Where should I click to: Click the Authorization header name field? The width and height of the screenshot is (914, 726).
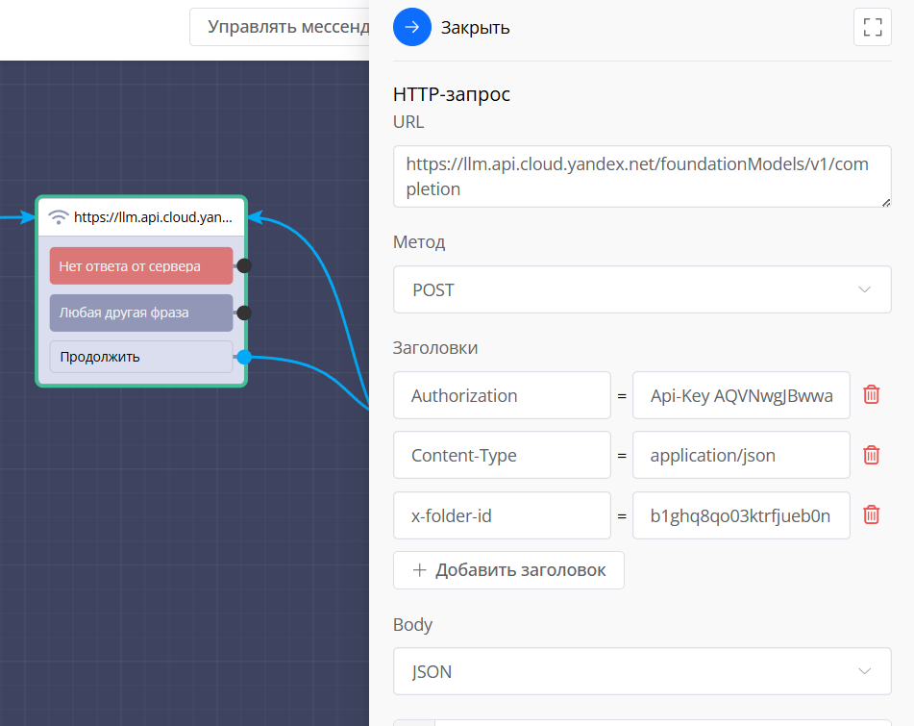502,395
